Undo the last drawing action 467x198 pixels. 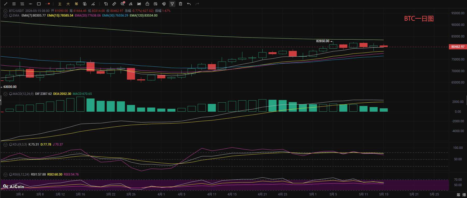point(189,4)
